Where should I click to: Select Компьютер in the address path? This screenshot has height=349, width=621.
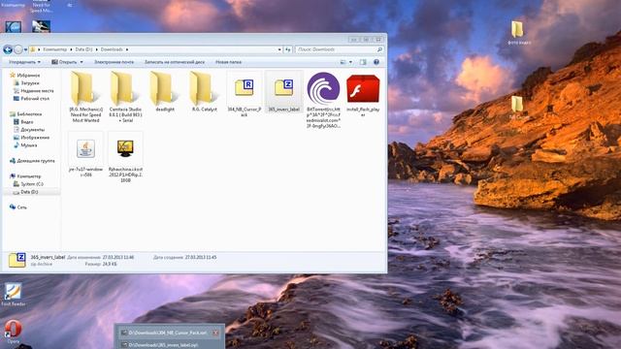point(54,49)
